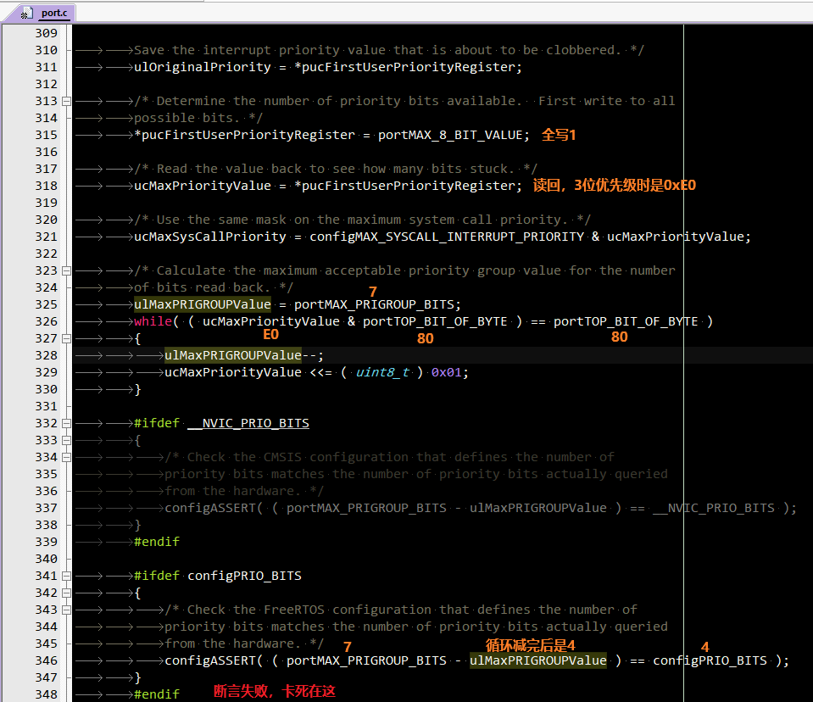The image size is (813, 702).
Task: Click ucMaxPriorityValue on line 329
Action: 233,372
